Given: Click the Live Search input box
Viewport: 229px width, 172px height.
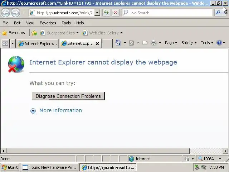Looking at the screenshot, I should (167, 13).
